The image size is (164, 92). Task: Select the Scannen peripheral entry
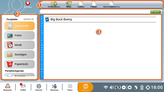point(19,75)
